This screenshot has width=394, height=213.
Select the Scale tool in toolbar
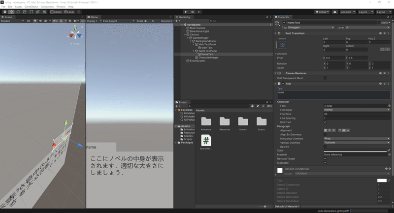coord(24,12)
